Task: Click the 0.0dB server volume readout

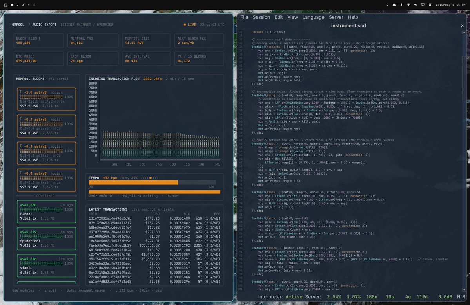Action: click(x=445, y=297)
